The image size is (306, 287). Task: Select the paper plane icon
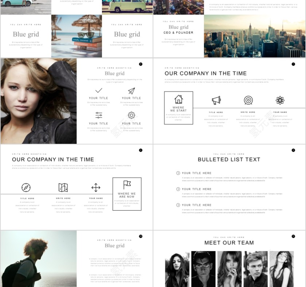click(x=132, y=91)
